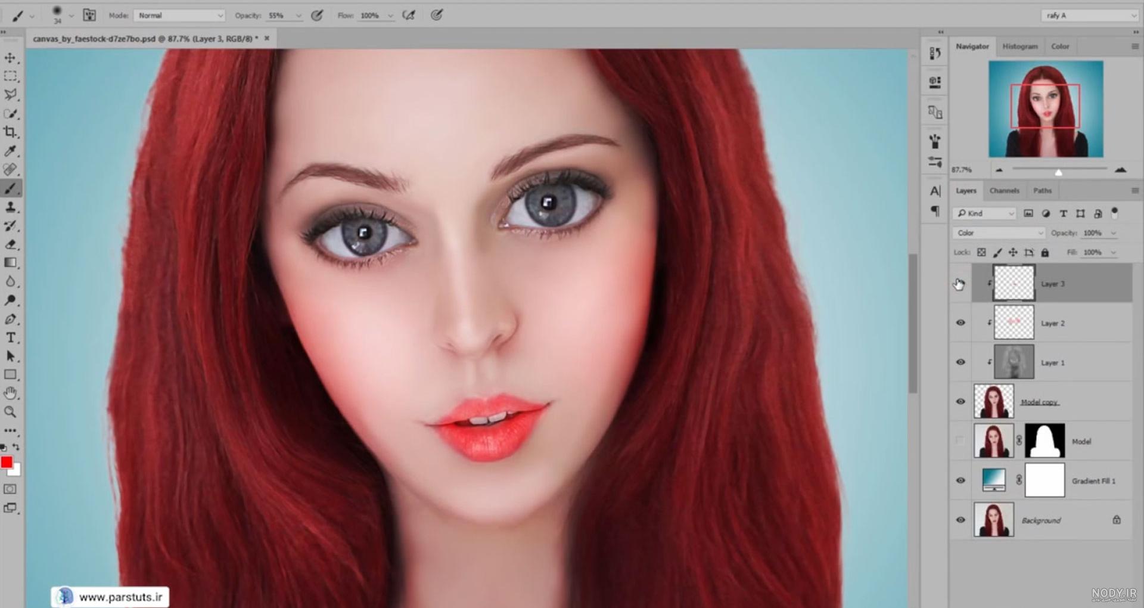Select the Hand tool

coord(10,393)
